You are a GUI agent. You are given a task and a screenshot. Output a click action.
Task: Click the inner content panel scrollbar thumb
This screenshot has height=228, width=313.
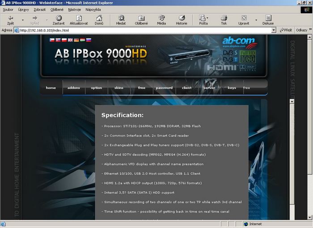(x=292, y=154)
